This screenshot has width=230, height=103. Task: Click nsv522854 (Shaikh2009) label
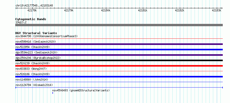(33, 47)
